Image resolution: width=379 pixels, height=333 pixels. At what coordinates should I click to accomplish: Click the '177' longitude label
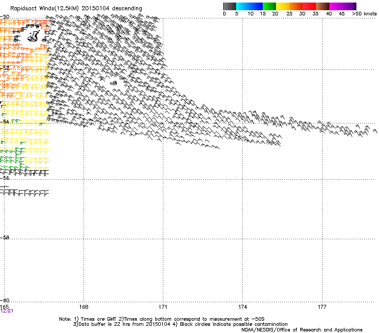pos(322,307)
